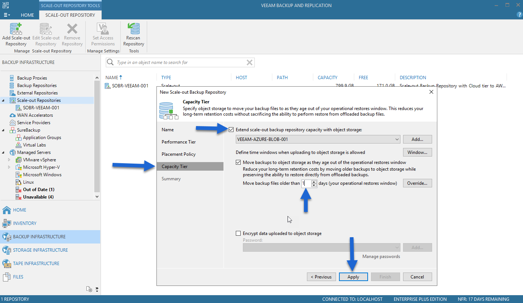Decrease days with the stepper down arrow
The image size is (523, 303).
tap(314, 185)
